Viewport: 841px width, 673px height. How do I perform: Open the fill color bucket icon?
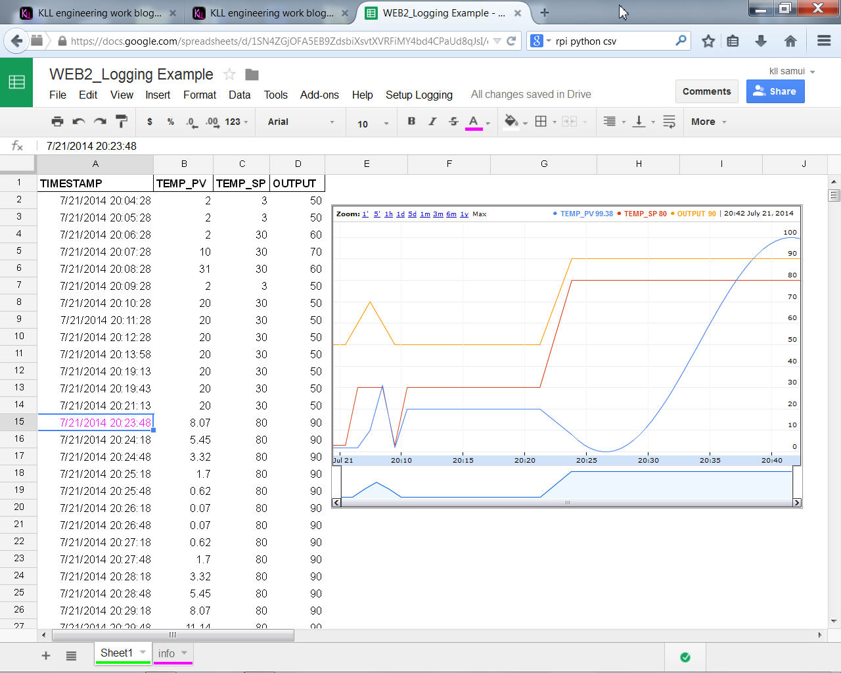click(511, 122)
